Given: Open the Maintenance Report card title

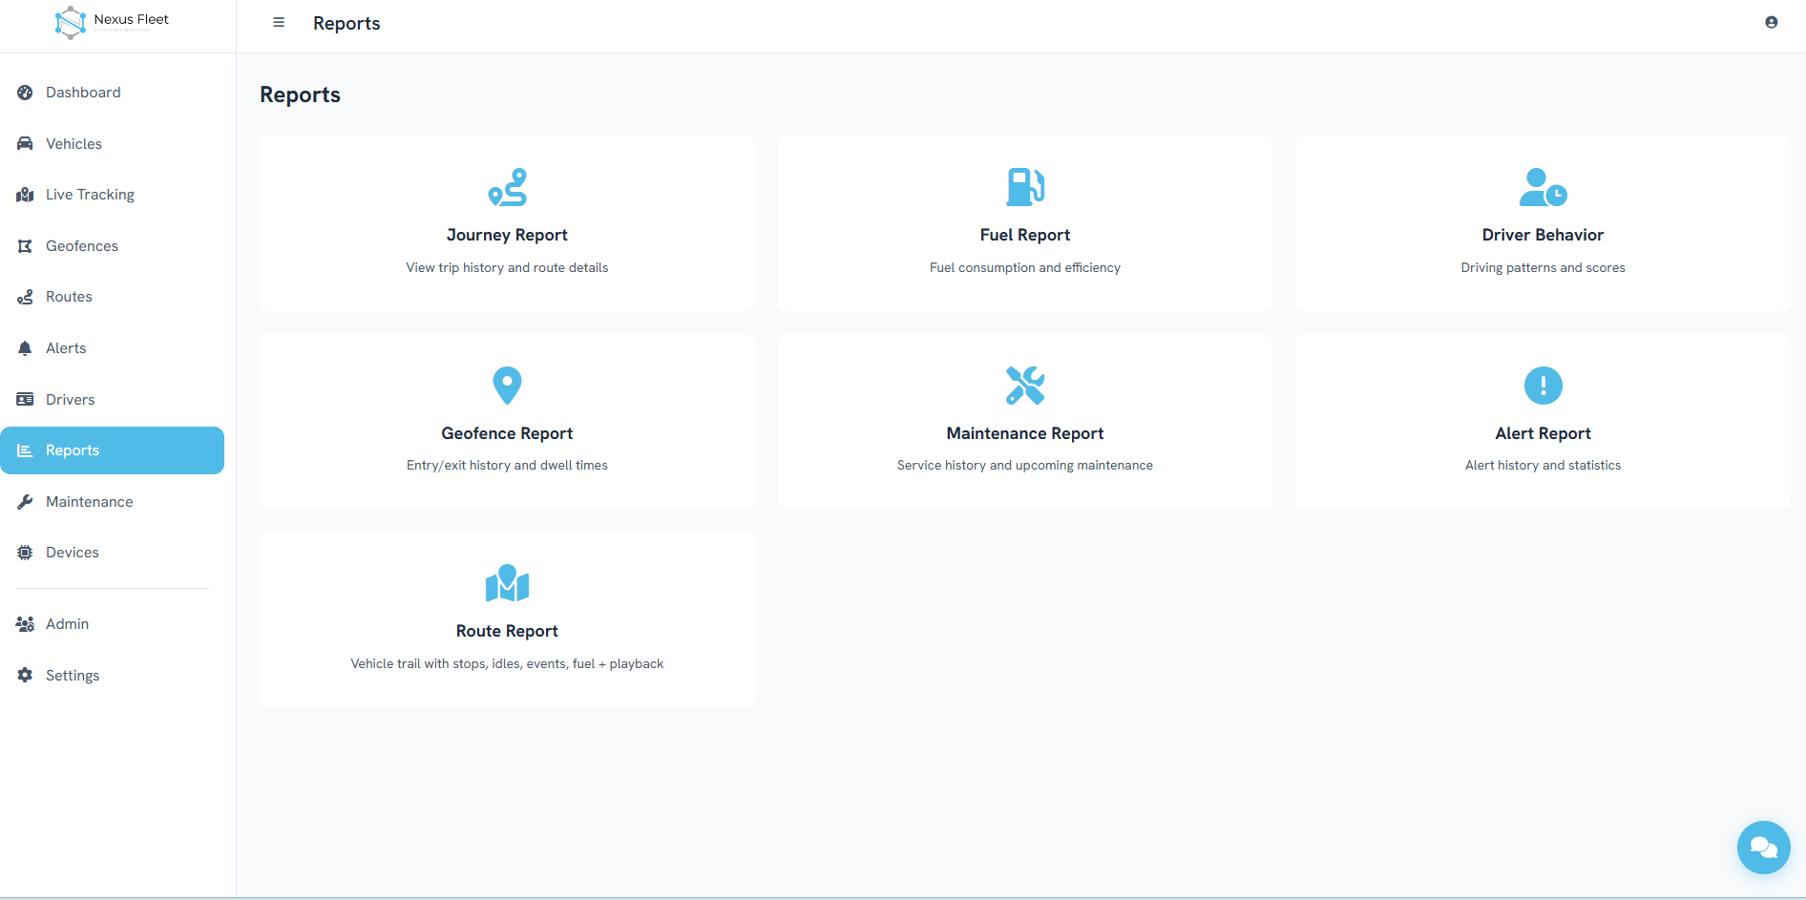Looking at the screenshot, I should coord(1025,433).
